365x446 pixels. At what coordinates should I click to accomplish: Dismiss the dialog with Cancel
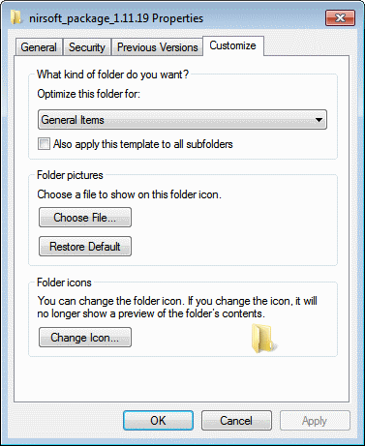click(x=236, y=421)
